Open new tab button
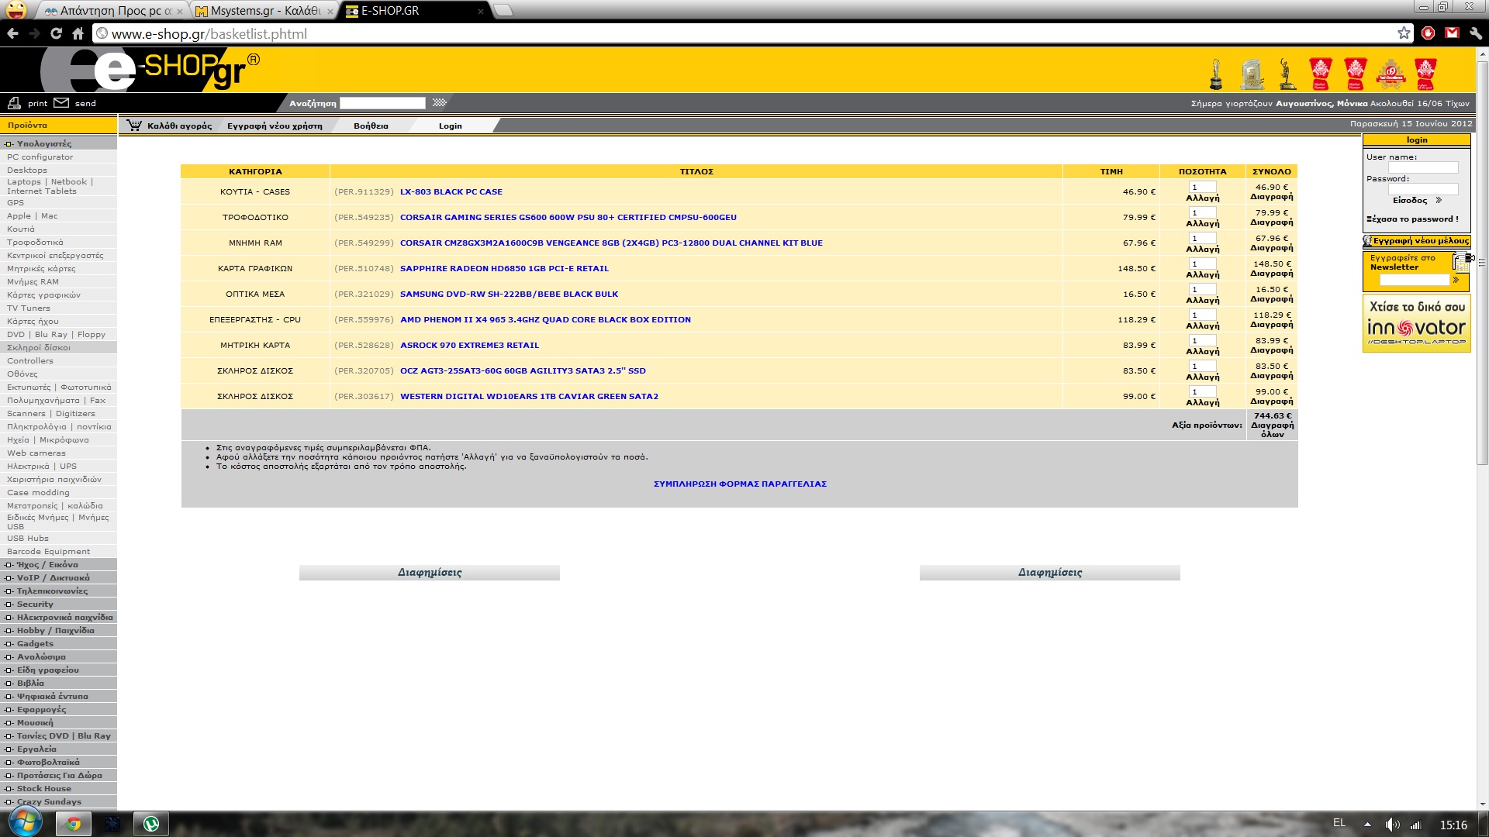This screenshot has height=837, width=1489. tap(503, 10)
